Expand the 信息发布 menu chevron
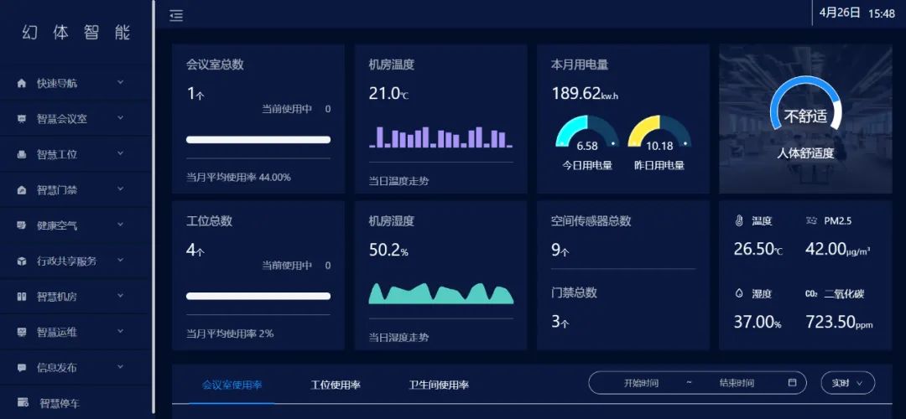Viewport: 906px width, 419px height. click(x=120, y=366)
